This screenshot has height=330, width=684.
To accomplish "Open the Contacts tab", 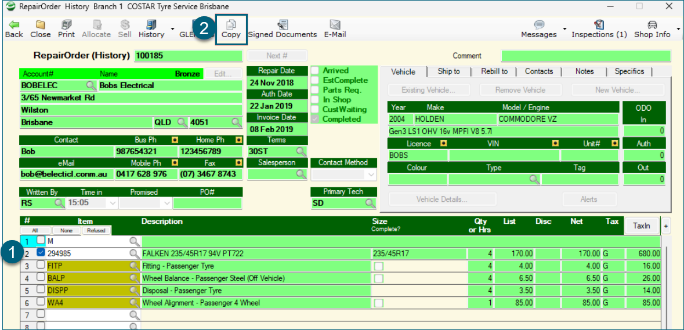I will (x=539, y=71).
